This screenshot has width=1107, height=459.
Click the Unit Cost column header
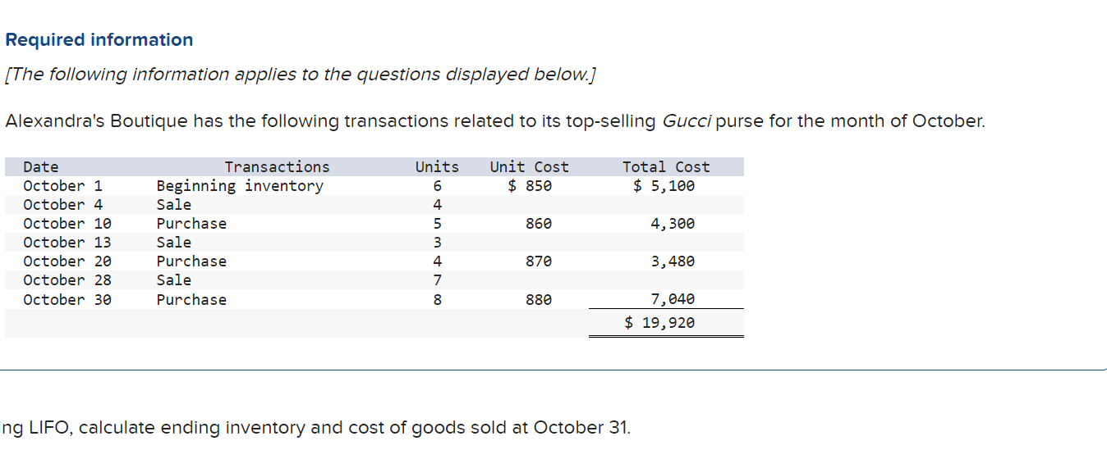coord(529,167)
